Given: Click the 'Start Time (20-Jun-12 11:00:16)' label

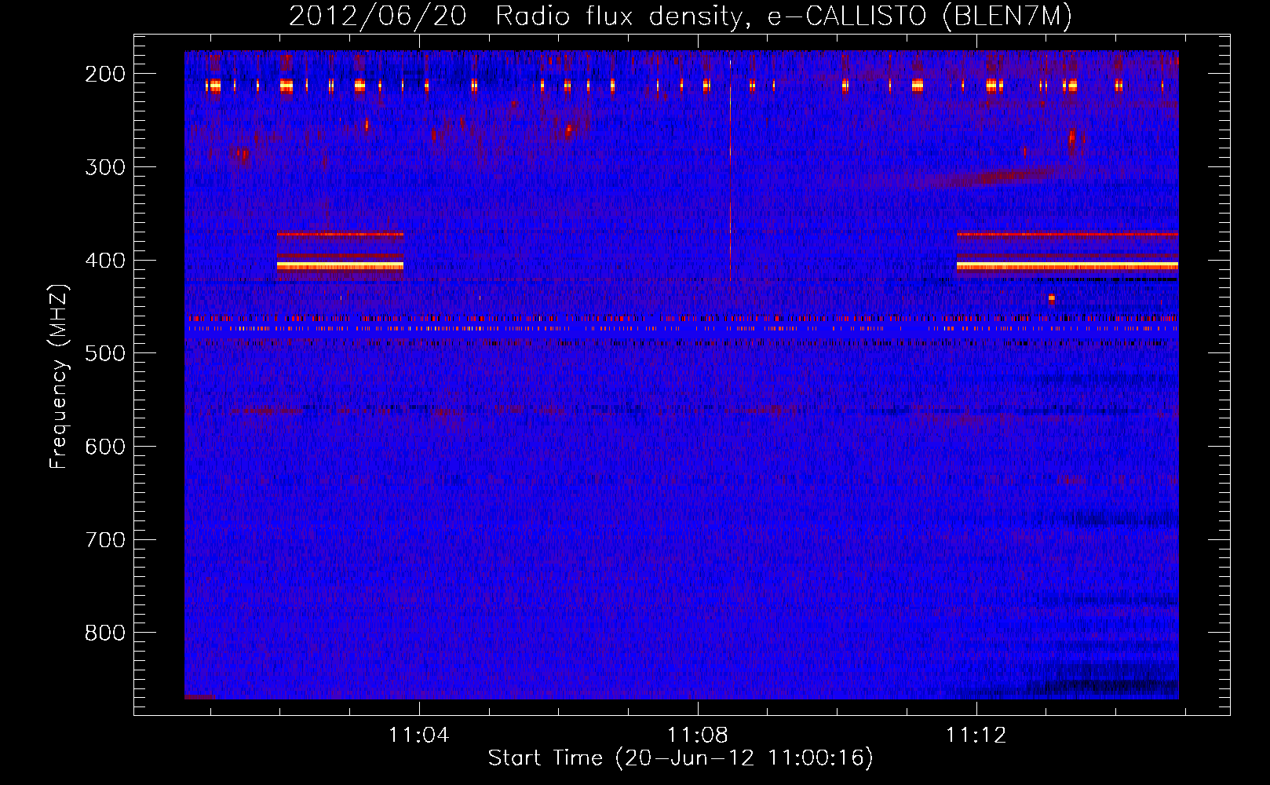Looking at the screenshot, I should (x=681, y=758).
